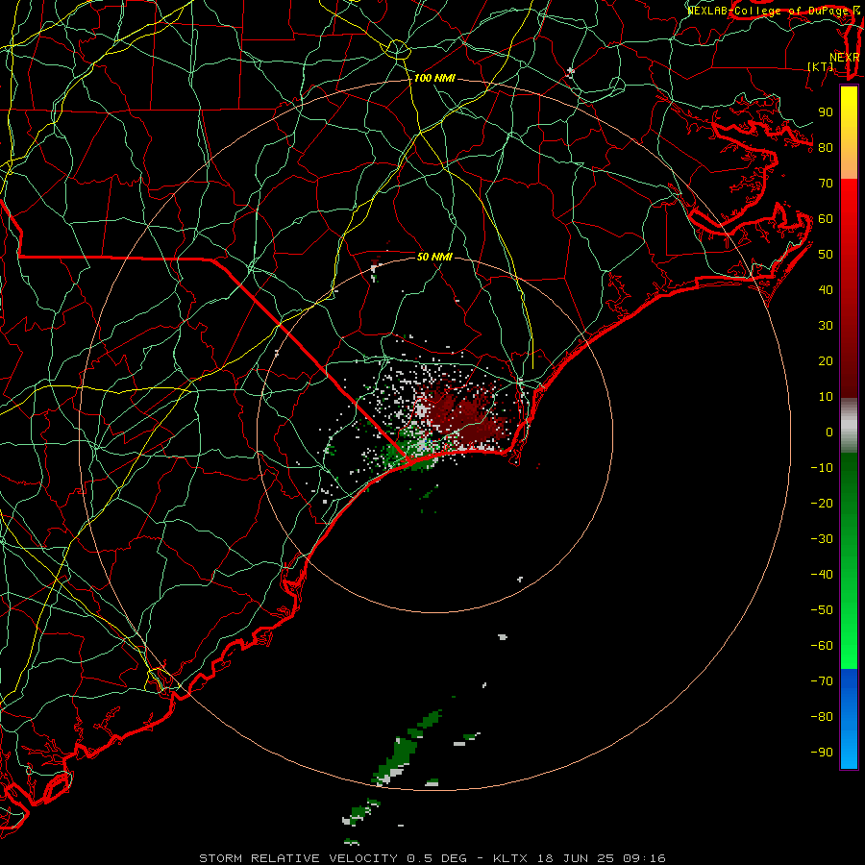Pick the bright green segment of color bar
This screenshot has height=865, width=865.
click(x=849, y=561)
